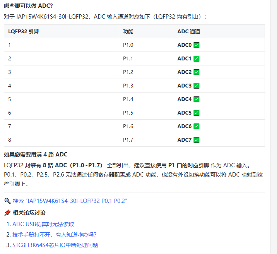Open the ADC USB仿真时无法读取 forum link
277x254 pixels.
(x=43, y=224)
